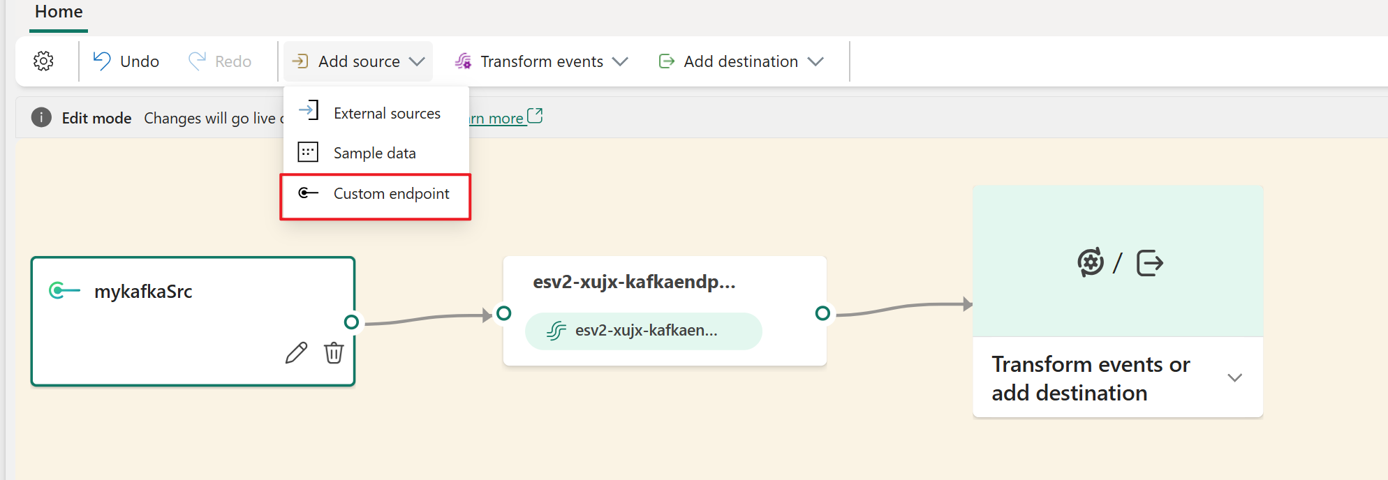Click the pencil edit icon on mykafkaSrc

[296, 353]
